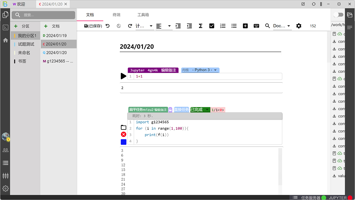Click the blue square beside code cell
Viewport: 355px width, 200px height.
pos(124,142)
